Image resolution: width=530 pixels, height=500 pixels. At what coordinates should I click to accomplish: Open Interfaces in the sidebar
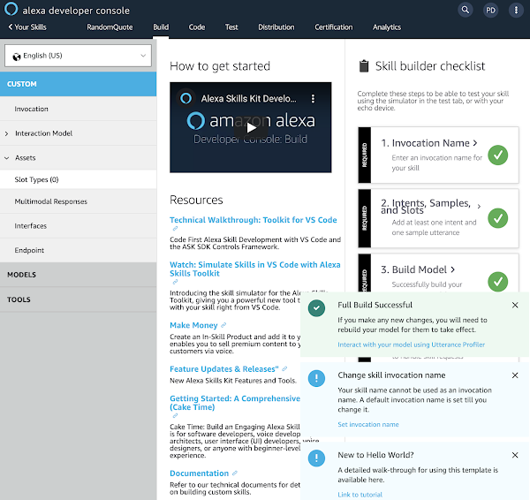(x=78, y=226)
